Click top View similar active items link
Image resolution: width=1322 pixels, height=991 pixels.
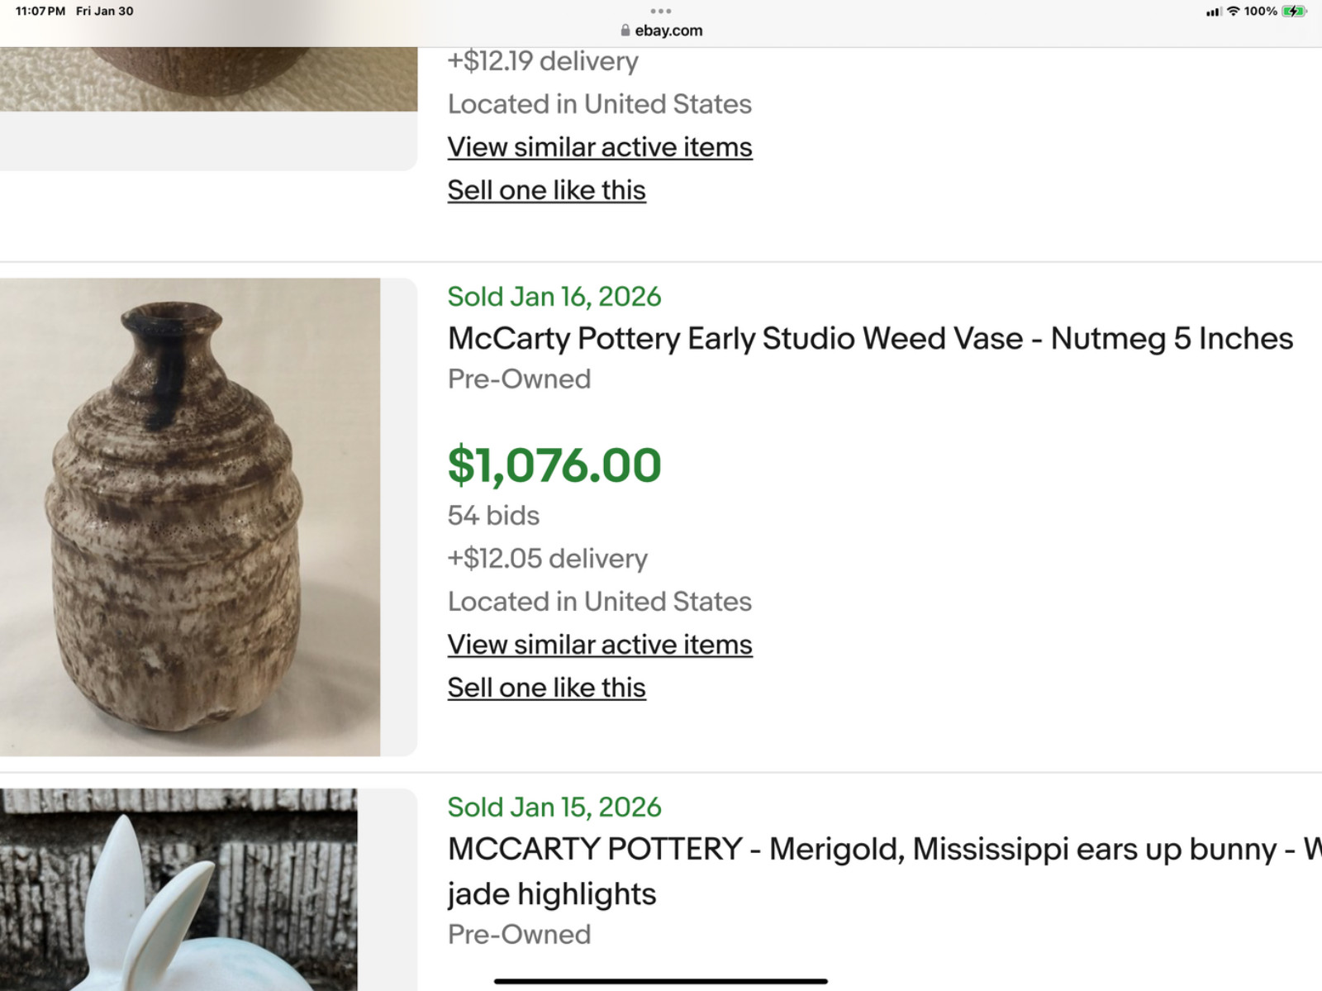tap(600, 147)
